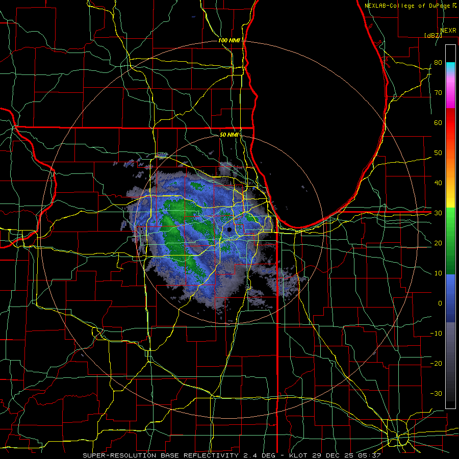Click the '20' value on the dBZ scale

pos(438,243)
